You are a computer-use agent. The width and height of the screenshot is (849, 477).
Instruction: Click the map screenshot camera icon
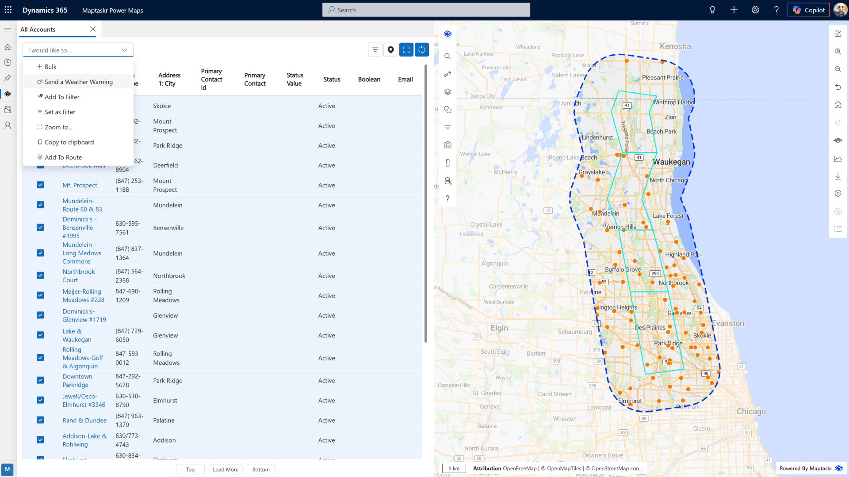point(447,145)
